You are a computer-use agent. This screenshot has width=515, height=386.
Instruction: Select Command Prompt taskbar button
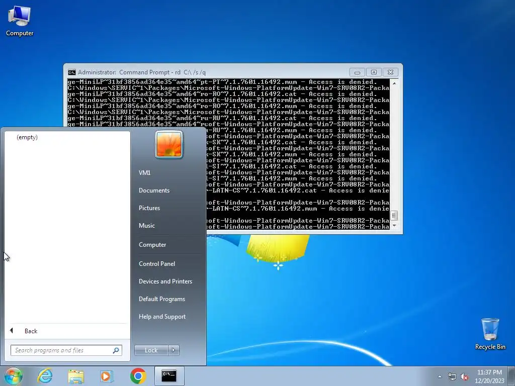click(x=169, y=376)
